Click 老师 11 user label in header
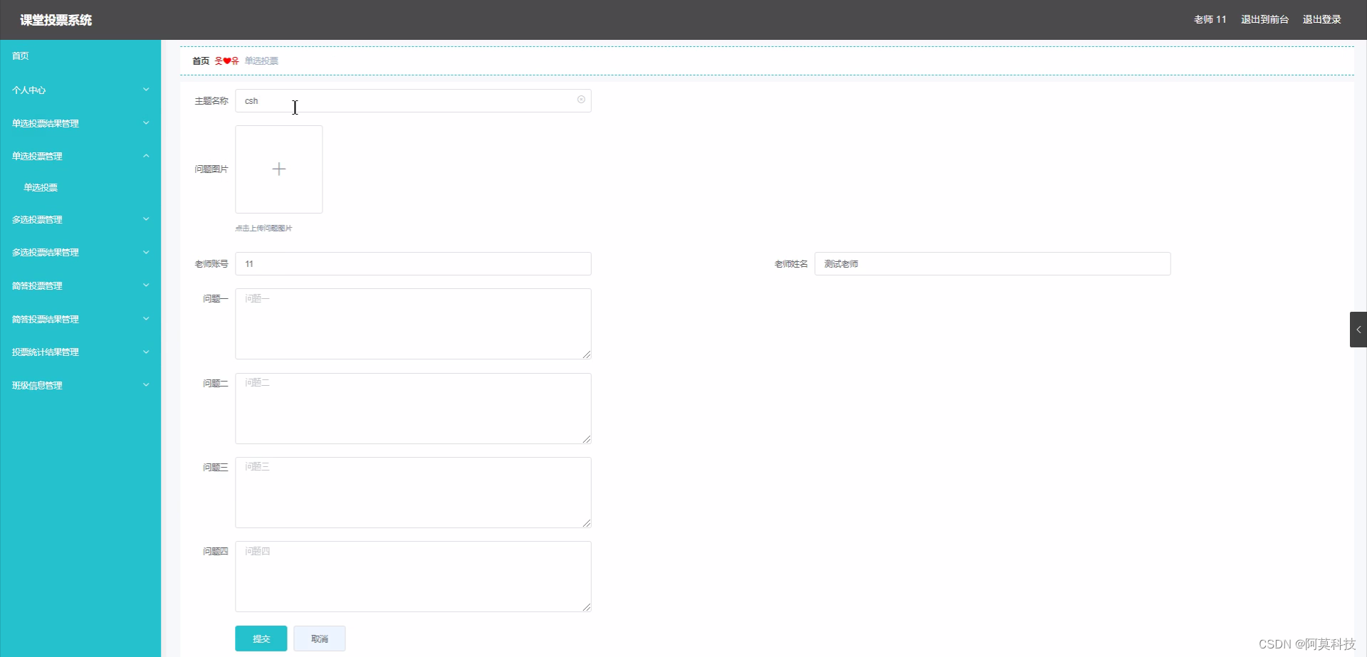This screenshot has height=657, width=1367. click(1210, 19)
